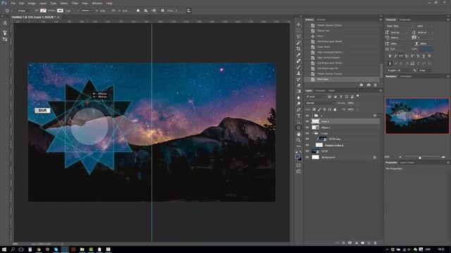Open font style Light dropdown

[x=424, y=26]
